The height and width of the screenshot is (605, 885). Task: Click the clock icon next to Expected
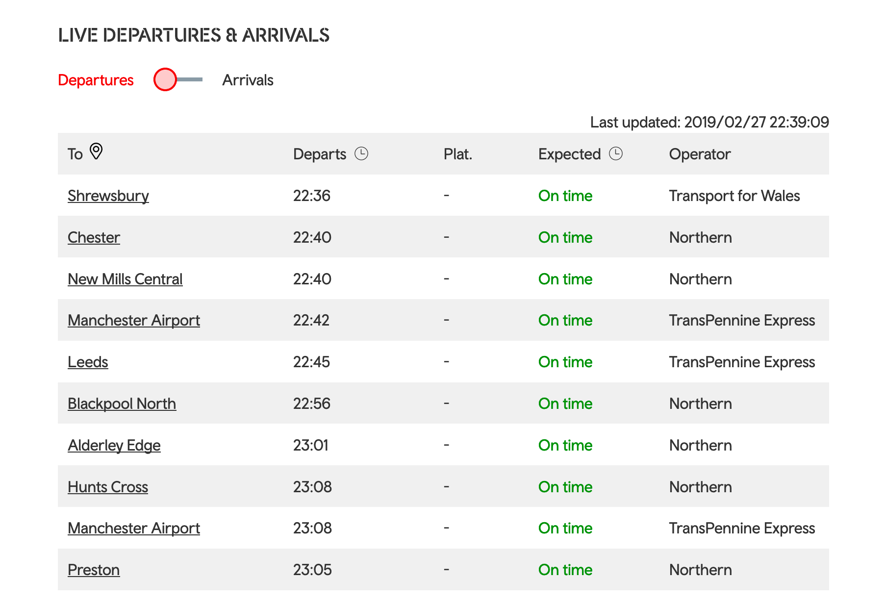point(616,153)
